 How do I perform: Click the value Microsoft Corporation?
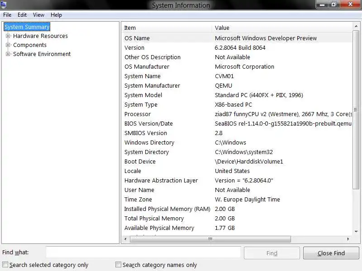[x=244, y=66]
